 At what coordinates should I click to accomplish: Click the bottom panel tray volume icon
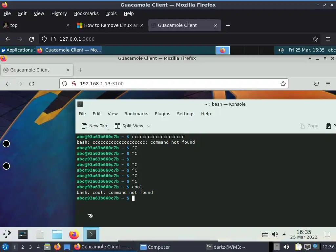coord(286,247)
